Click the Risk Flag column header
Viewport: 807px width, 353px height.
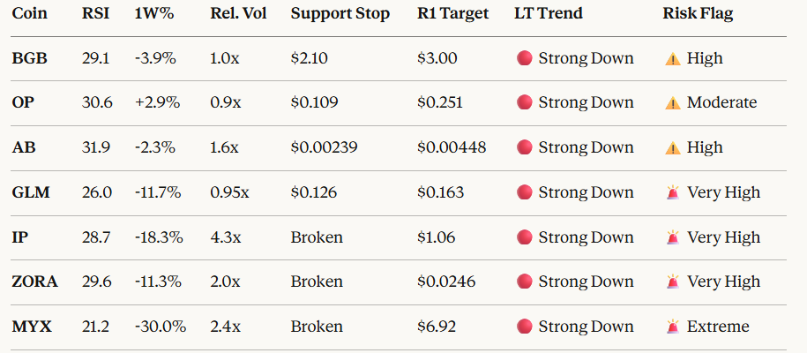(x=698, y=14)
